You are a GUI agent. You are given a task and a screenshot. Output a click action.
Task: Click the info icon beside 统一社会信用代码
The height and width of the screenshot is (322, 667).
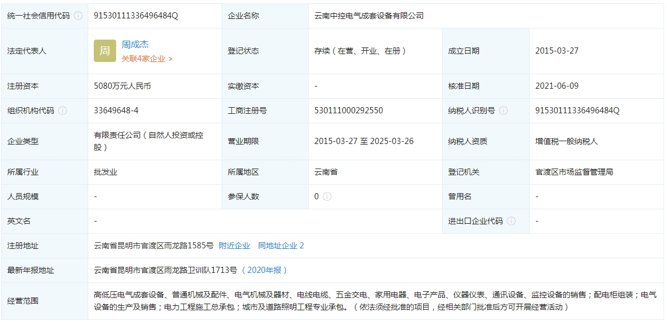click(x=78, y=16)
